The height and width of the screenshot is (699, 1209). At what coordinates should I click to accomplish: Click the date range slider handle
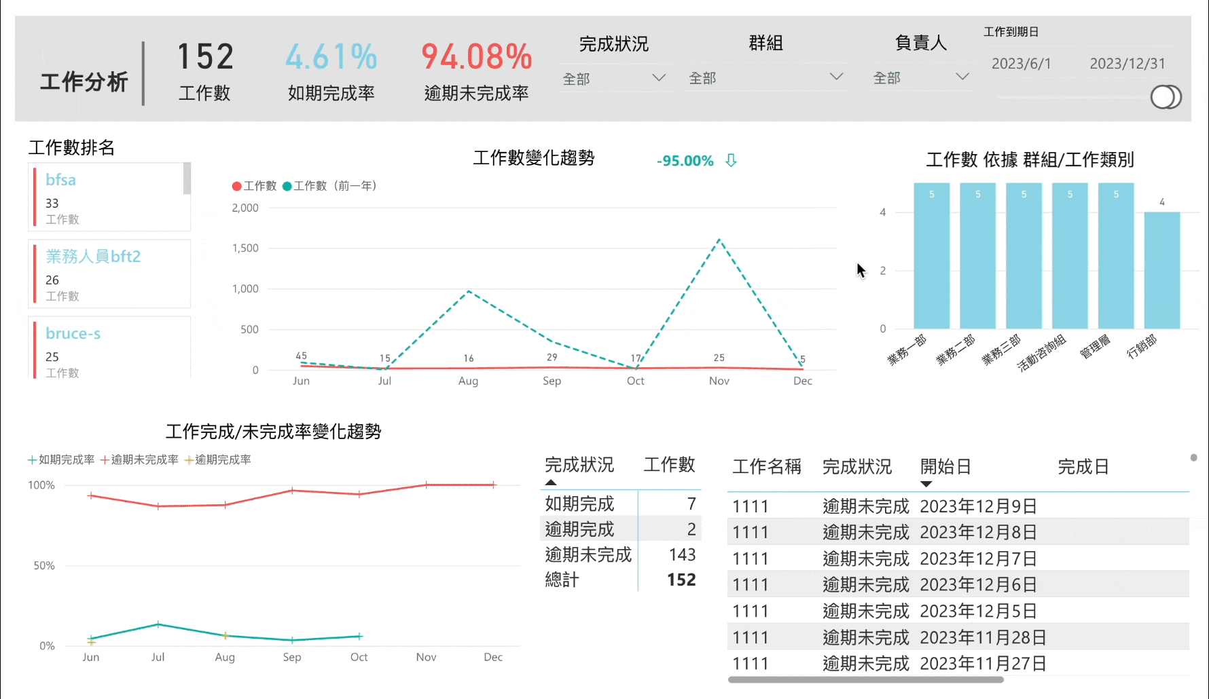pyautogui.click(x=1166, y=97)
